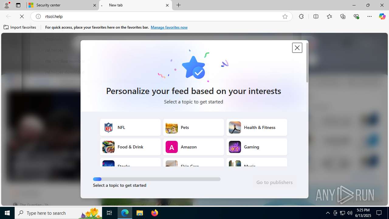The image size is (389, 219).
Task: Close the Security center tab
Action: [x=95, y=5]
